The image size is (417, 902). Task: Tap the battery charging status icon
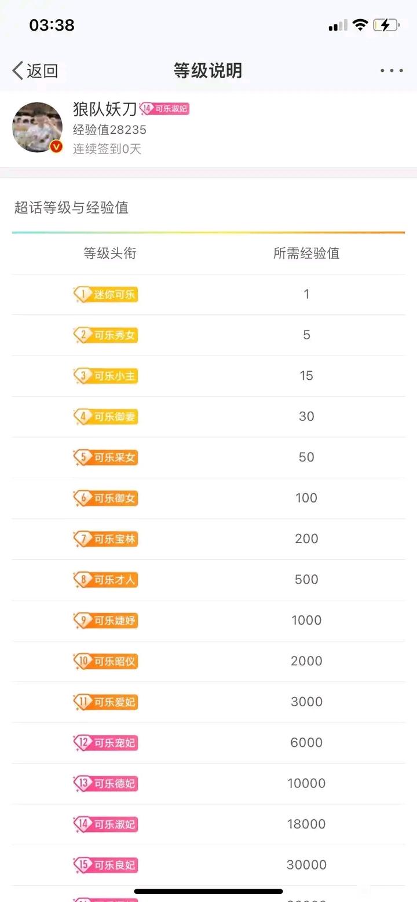pyautogui.click(x=386, y=25)
